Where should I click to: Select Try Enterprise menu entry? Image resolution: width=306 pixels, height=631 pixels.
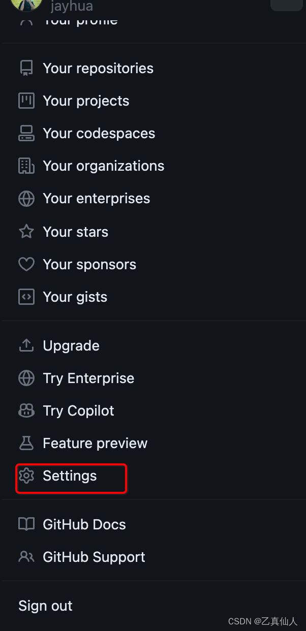coord(88,378)
